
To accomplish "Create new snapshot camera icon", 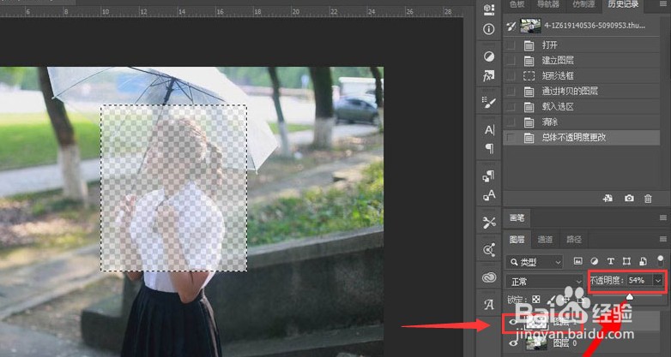I will (629, 198).
